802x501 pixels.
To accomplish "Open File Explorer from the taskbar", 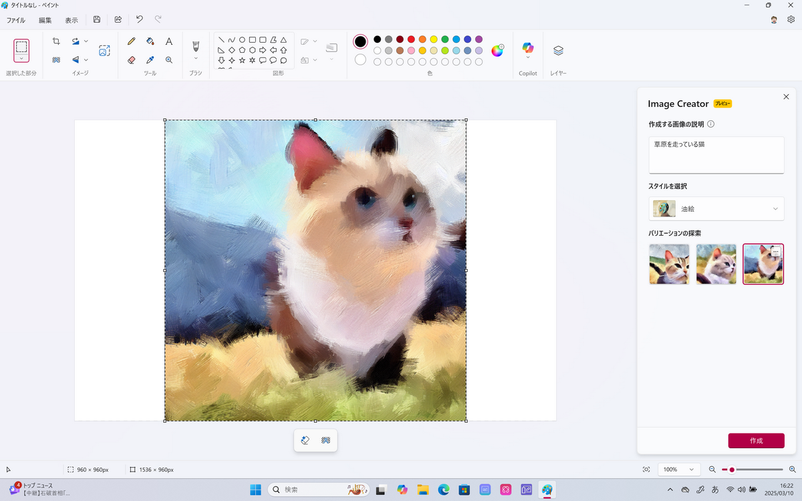I will click(423, 490).
